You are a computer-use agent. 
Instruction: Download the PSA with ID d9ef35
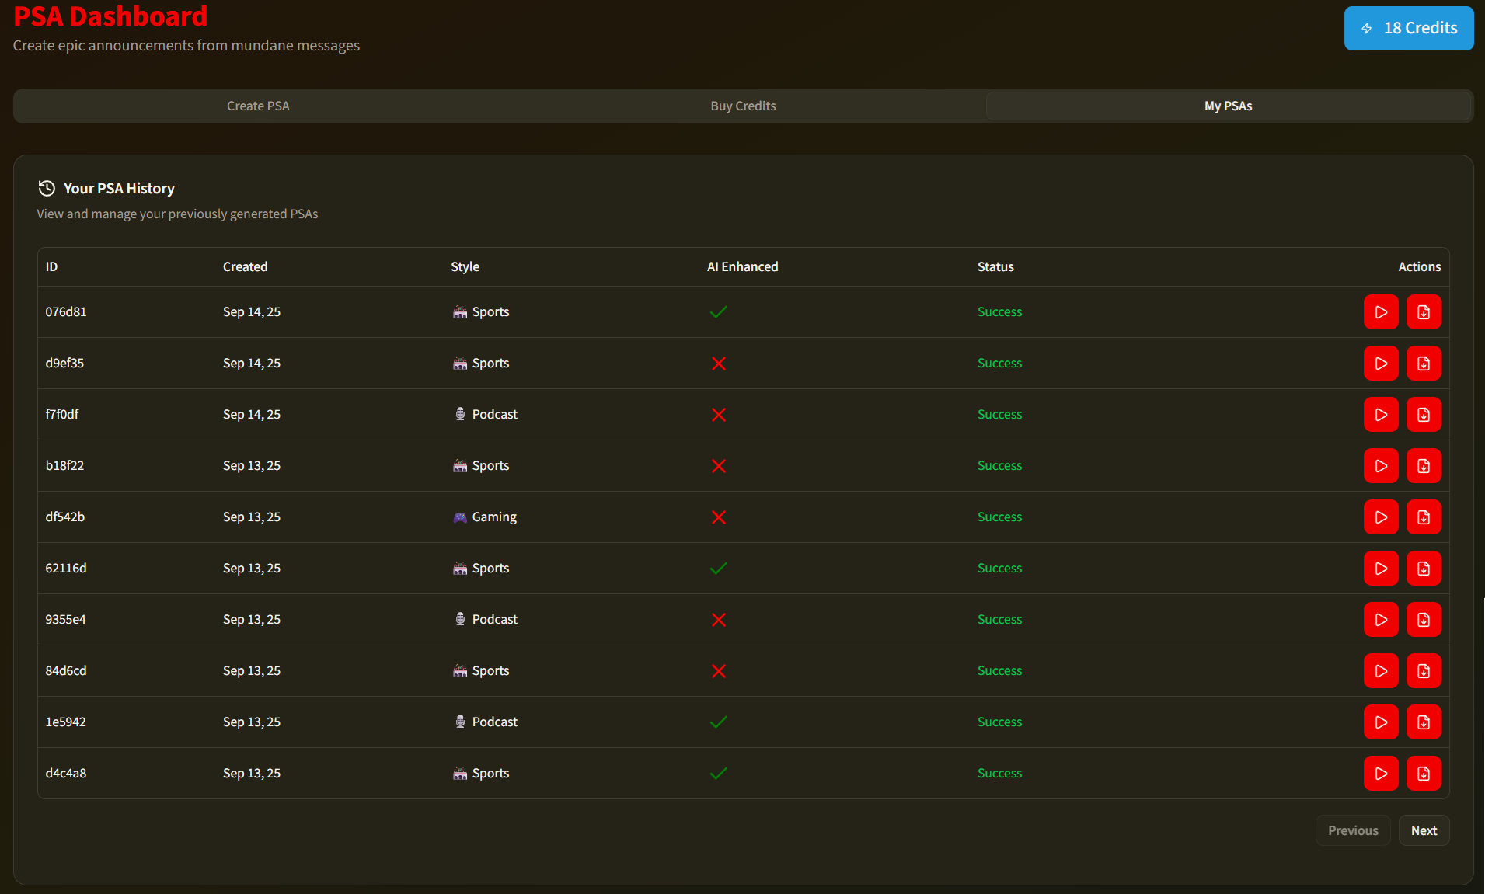[1424, 364]
